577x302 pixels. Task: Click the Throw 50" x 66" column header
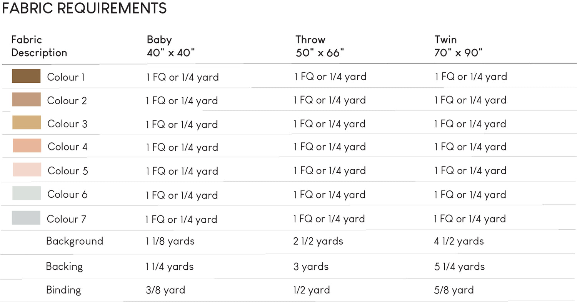coord(320,46)
